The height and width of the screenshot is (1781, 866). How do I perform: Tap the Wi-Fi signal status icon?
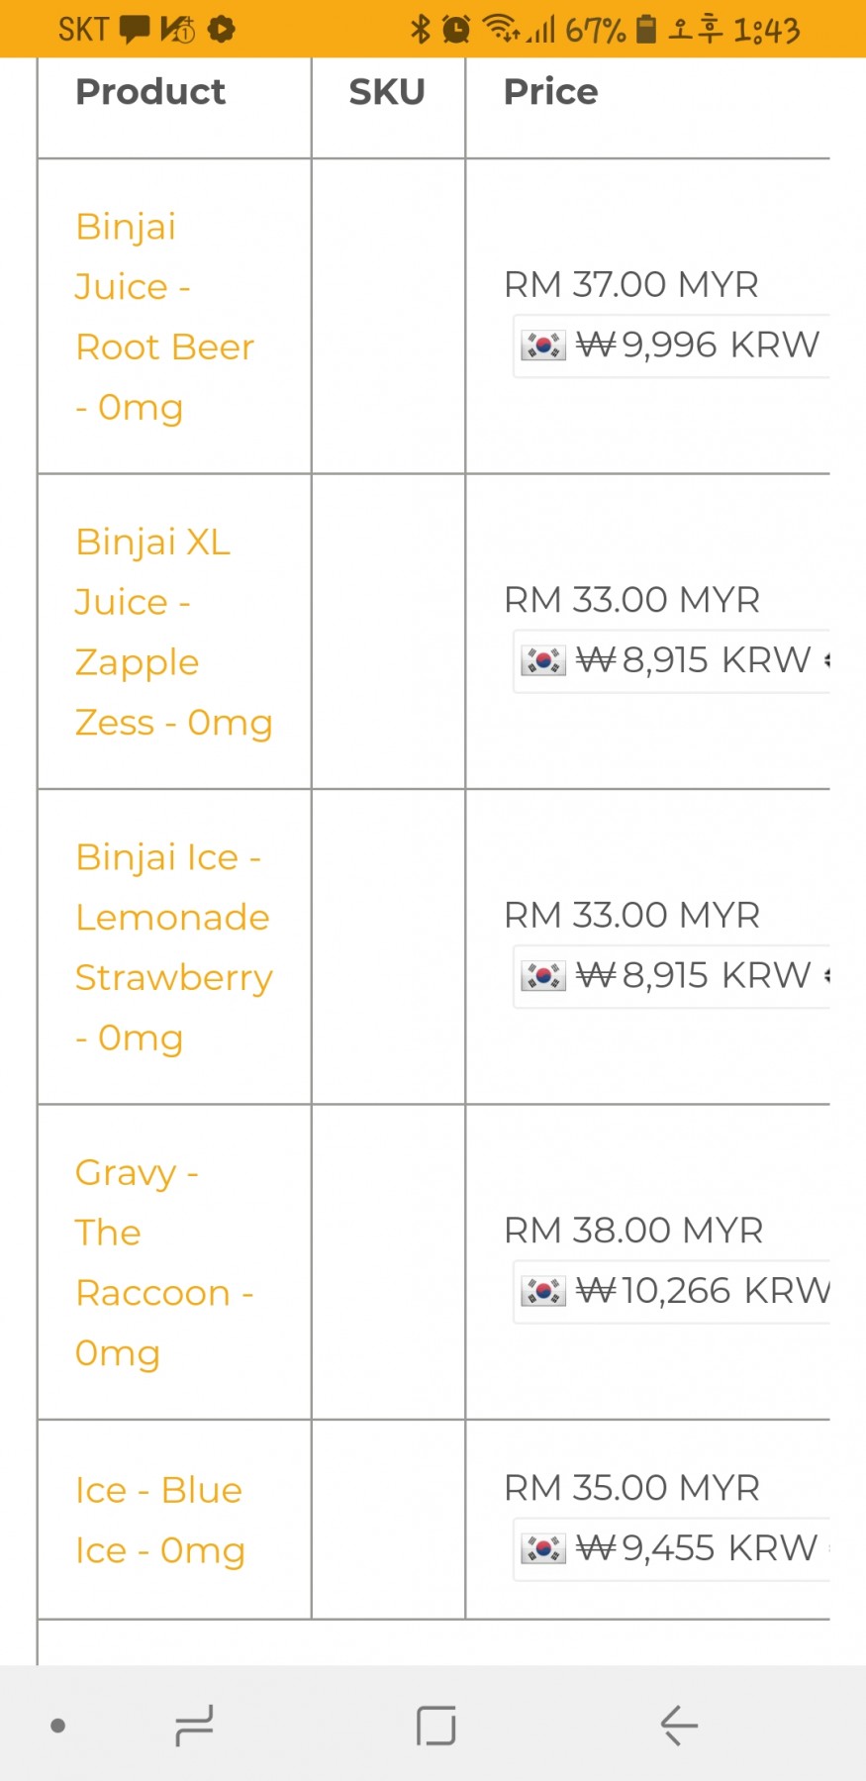500,30
